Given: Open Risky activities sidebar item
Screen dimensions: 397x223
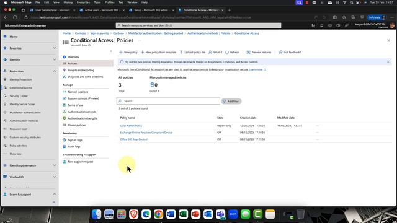Looking at the screenshot, I should click(18, 146).
